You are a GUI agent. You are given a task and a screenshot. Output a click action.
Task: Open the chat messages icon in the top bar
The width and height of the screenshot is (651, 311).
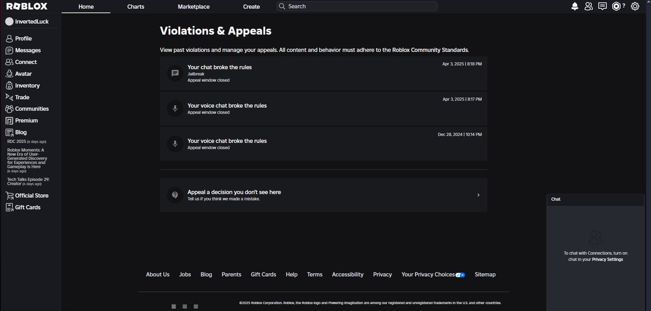[x=603, y=7]
